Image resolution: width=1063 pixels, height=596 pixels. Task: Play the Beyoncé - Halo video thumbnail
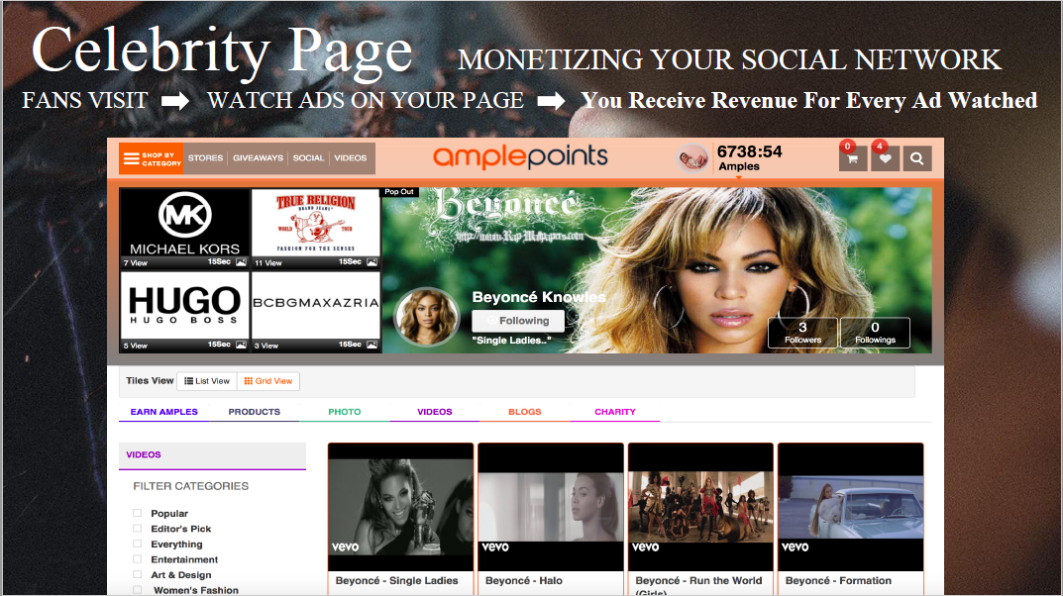tap(551, 507)
